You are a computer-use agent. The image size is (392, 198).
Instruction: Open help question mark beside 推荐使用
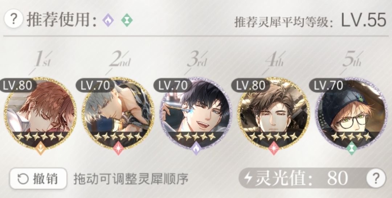(x=13, y=20)
